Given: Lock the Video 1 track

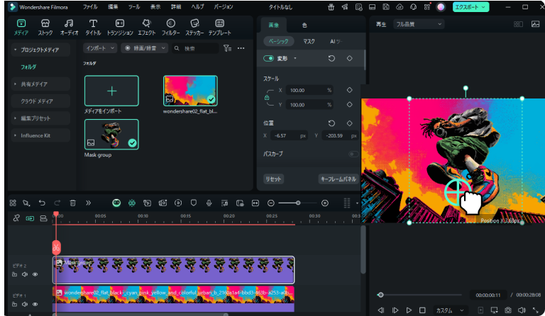Looking at the screenshot, I should [x=14, y=304].
